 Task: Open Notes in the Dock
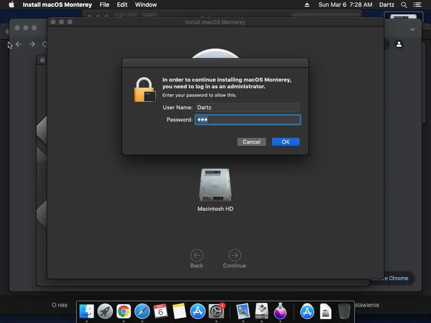[x=179, y=312]
